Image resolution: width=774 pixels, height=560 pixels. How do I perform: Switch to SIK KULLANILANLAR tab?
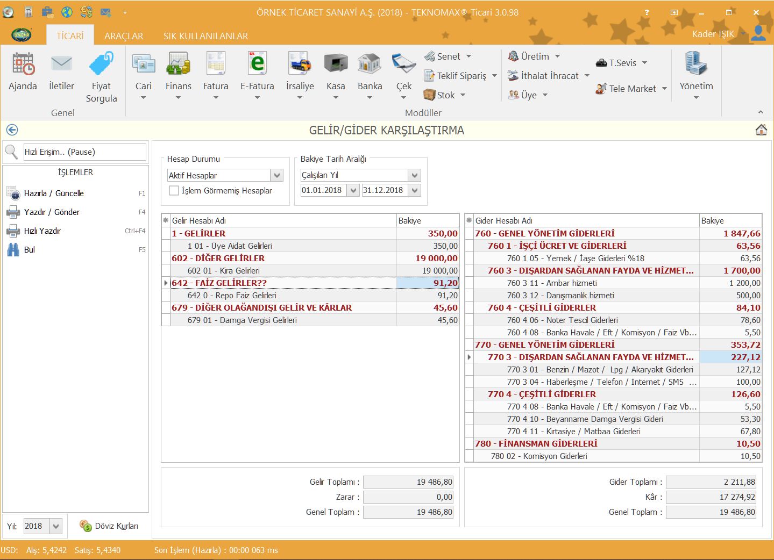pyautogui.click(x=205, y=36)
